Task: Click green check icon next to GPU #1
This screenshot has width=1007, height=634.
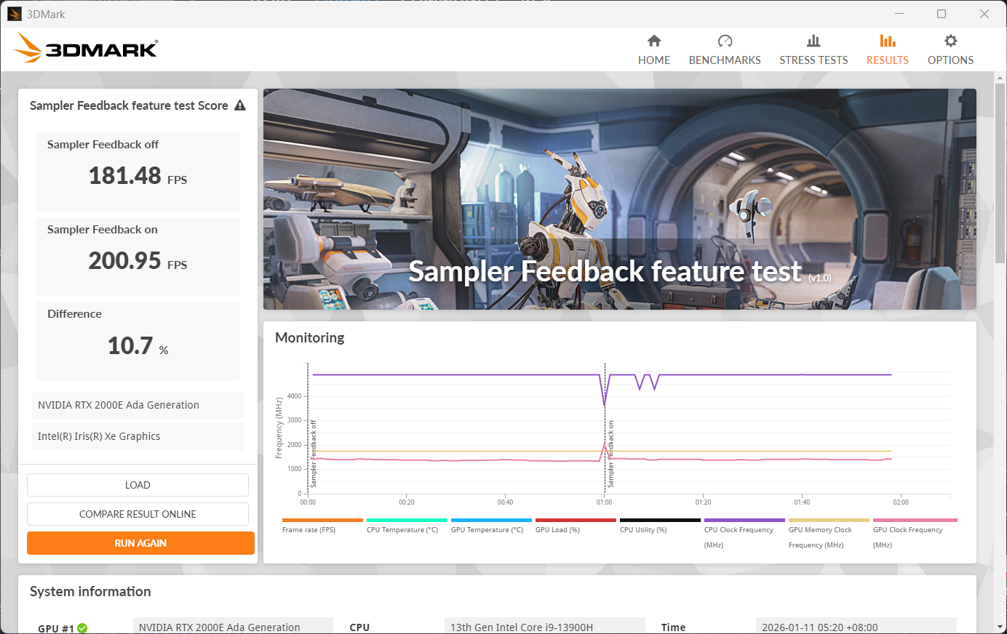Action: 82,628
